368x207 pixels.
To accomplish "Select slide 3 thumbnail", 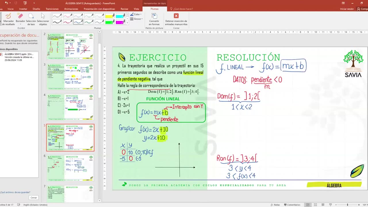I will click(x=70, y=76).
